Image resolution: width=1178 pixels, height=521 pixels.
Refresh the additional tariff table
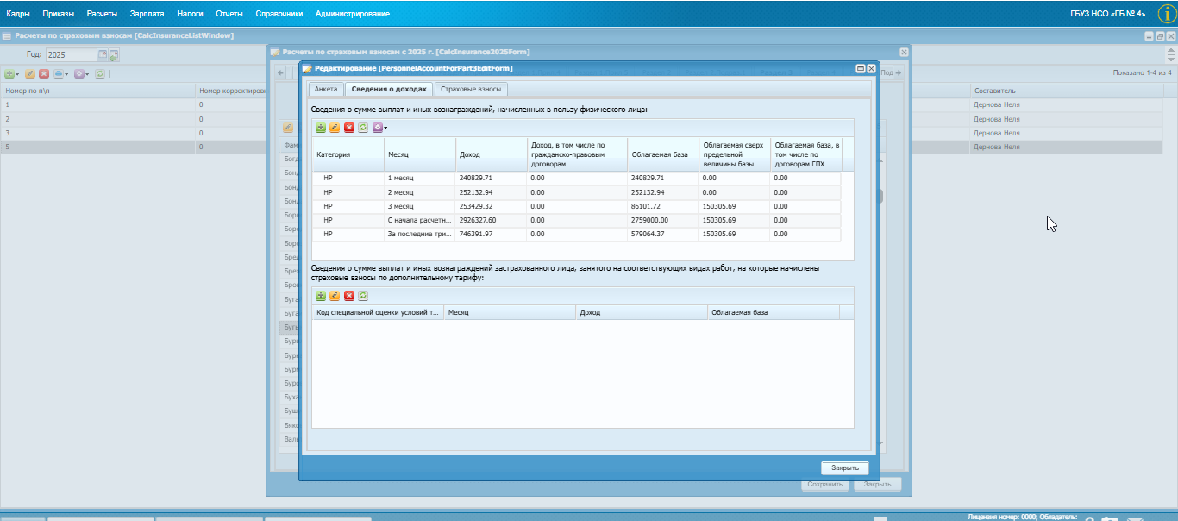(x=363, y=296)
